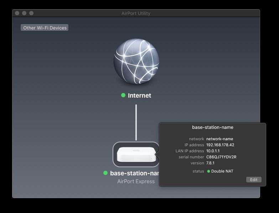Click the AirPort Utility window title
This screenshot has height=213, width=279.
pyautogui.click(x=136, y=13)
